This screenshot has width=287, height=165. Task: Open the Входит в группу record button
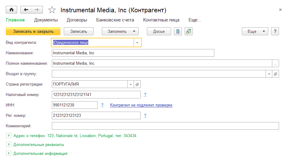click(276, 74)
